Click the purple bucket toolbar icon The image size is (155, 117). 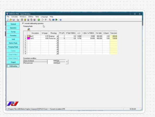(28, 20)
